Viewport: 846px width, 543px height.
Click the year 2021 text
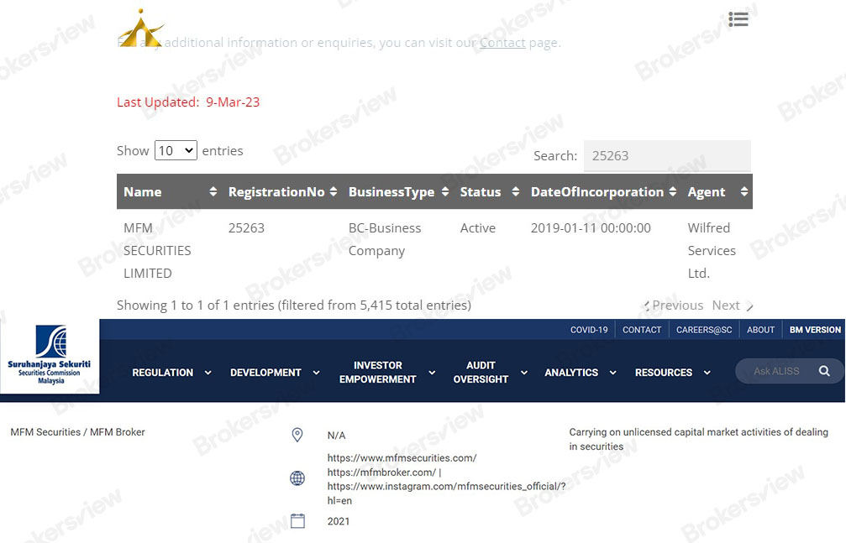tap(339, 521)
